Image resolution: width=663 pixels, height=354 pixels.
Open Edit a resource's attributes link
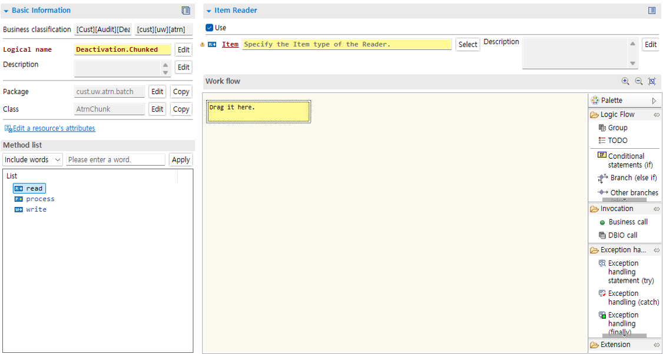coord(54,128)
